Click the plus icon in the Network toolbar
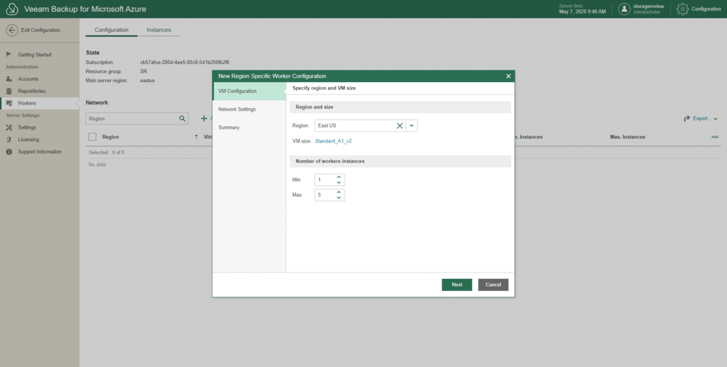Screen dimensions: 727x367 coord(204,119)
